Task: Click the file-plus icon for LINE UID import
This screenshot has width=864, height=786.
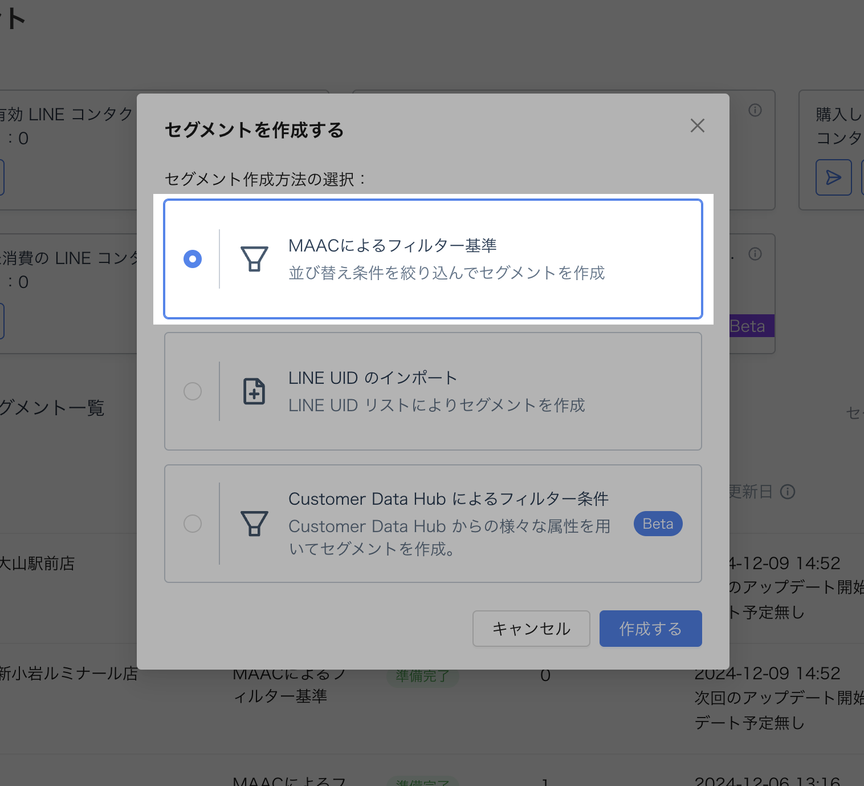Action: click(x=254, y=391)
